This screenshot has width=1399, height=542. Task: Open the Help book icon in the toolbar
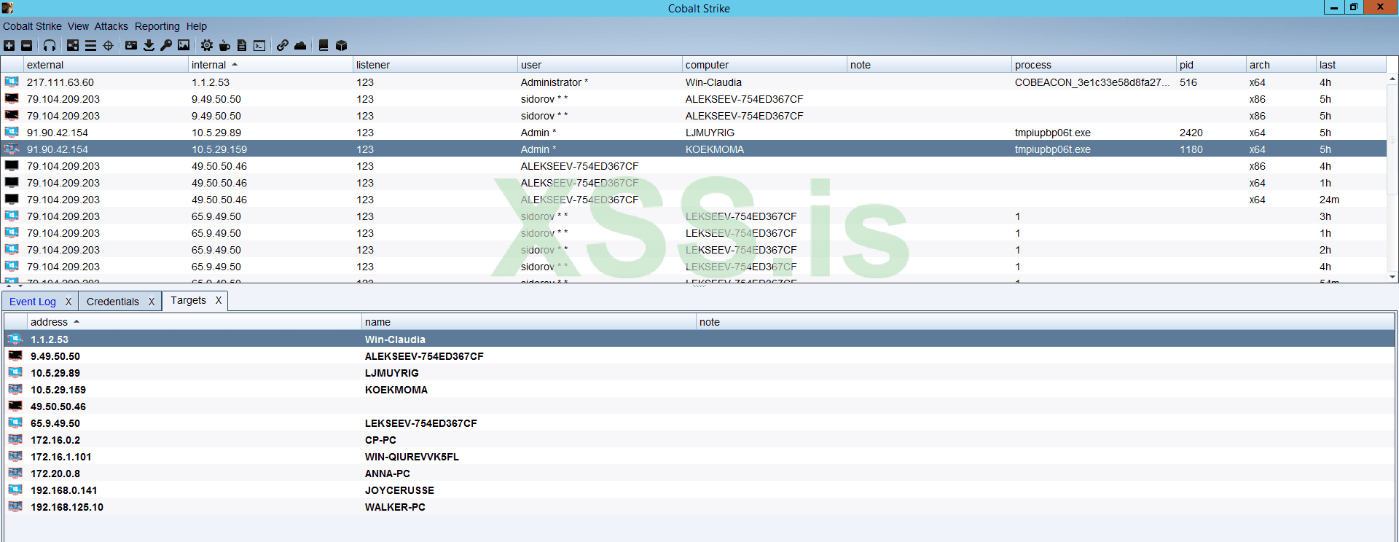click(324, 46)
